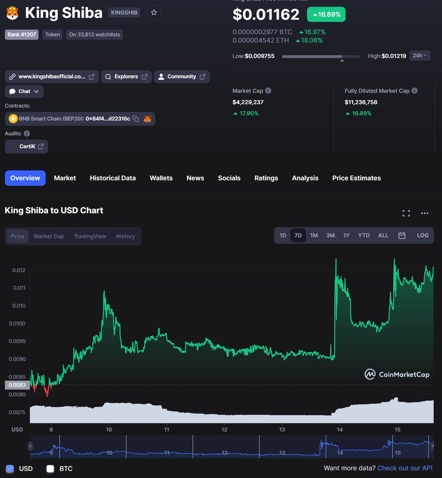Click the volume bars below the chart
Screen dimensions: 442x478
(x=232, y=412)
